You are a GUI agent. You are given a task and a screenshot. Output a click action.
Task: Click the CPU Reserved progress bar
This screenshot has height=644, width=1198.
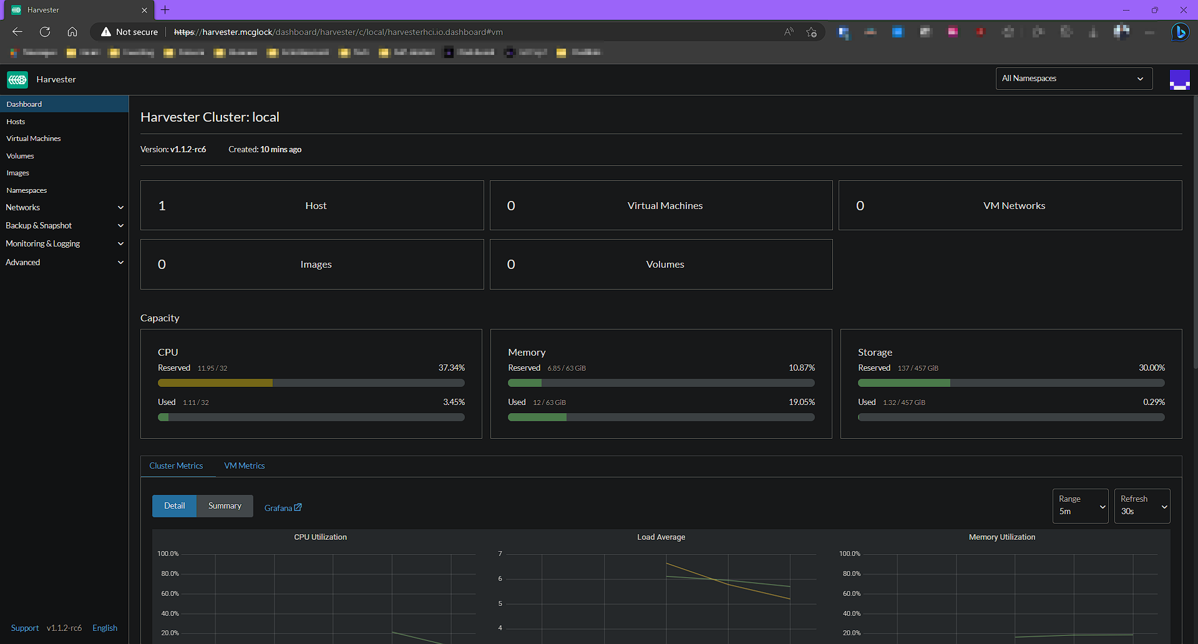click(x=311, y=383)
